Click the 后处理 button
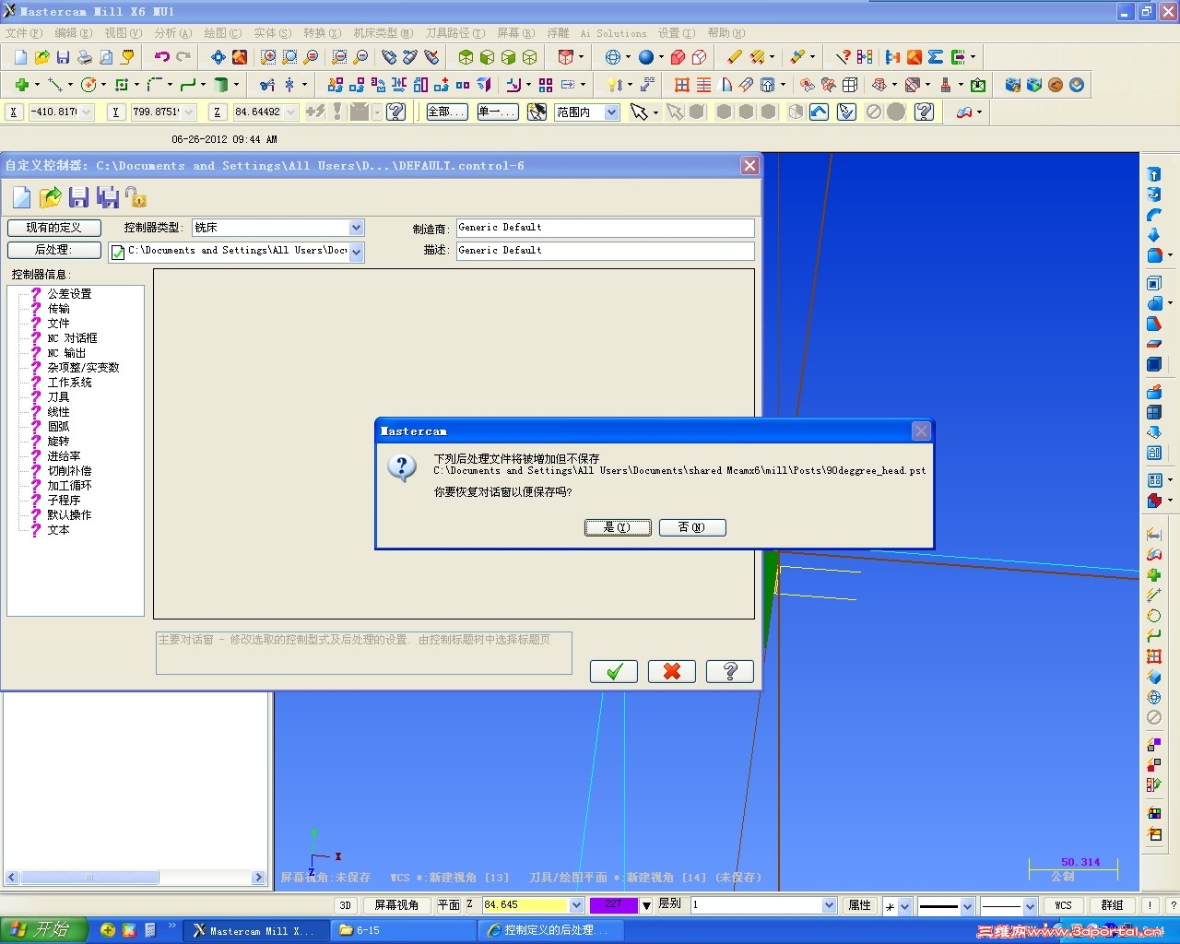The width and height of the screenshot is (1180, 944). (54, 250)
